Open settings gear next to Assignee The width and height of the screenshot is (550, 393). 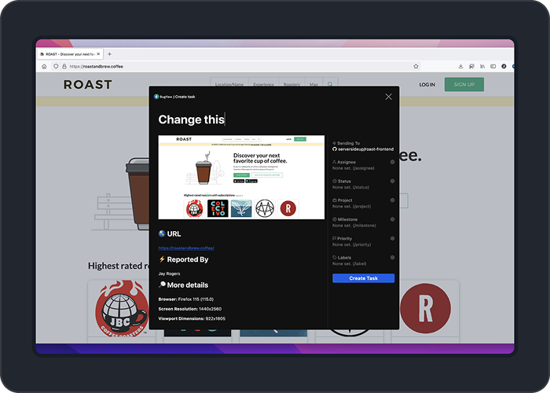click(x=392, y=163)
